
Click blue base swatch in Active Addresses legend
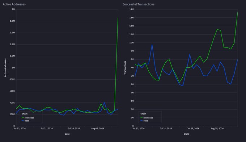coord(23,121)
